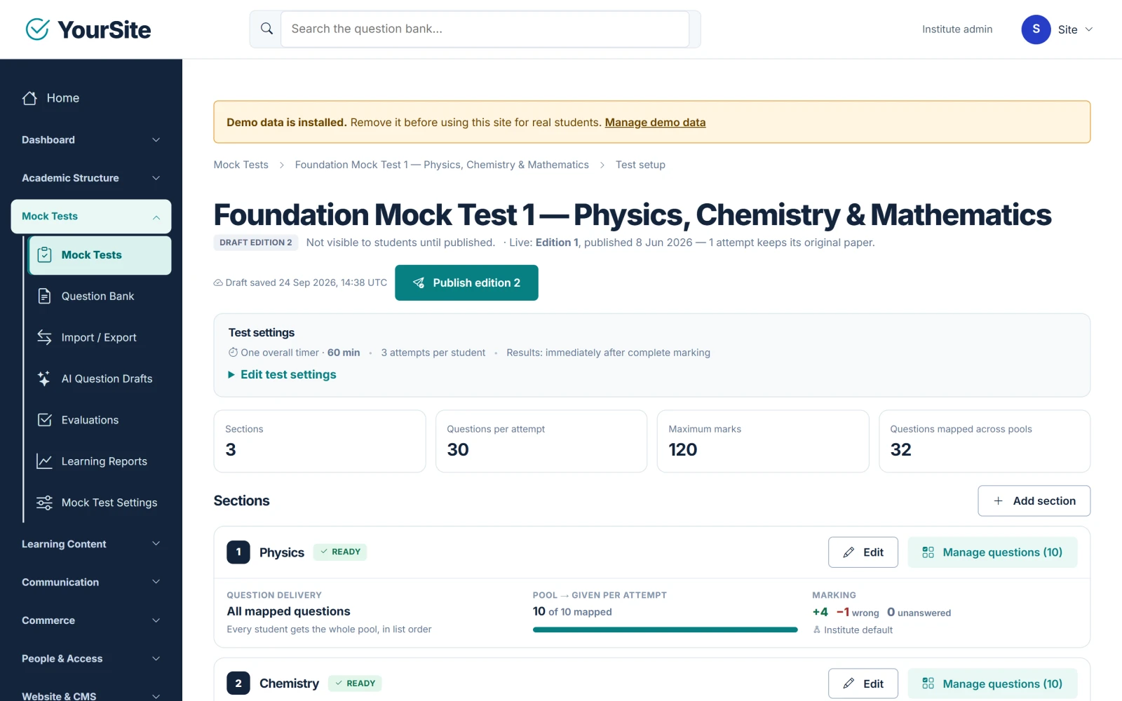Click the pencil icon in Physics Edit button
This screenshot has width=1122, height=701.
point(849,552)
